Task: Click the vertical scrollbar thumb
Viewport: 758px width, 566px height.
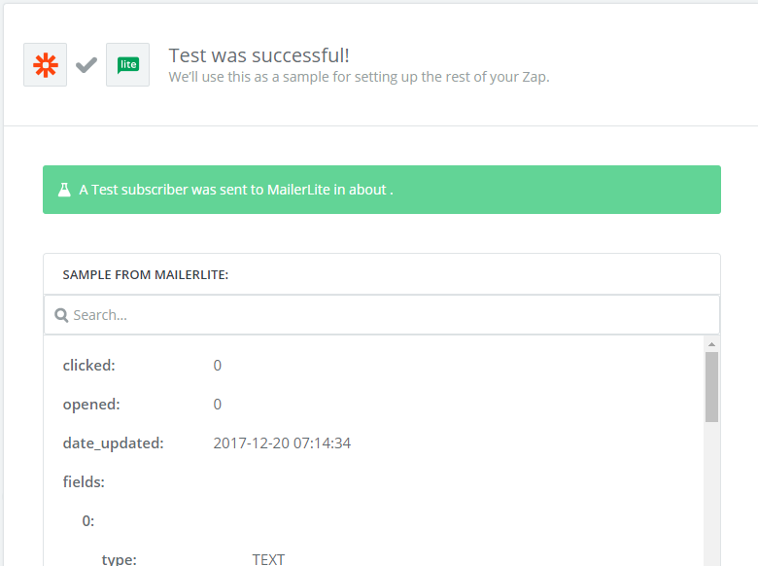Action: tap(711, 387)
